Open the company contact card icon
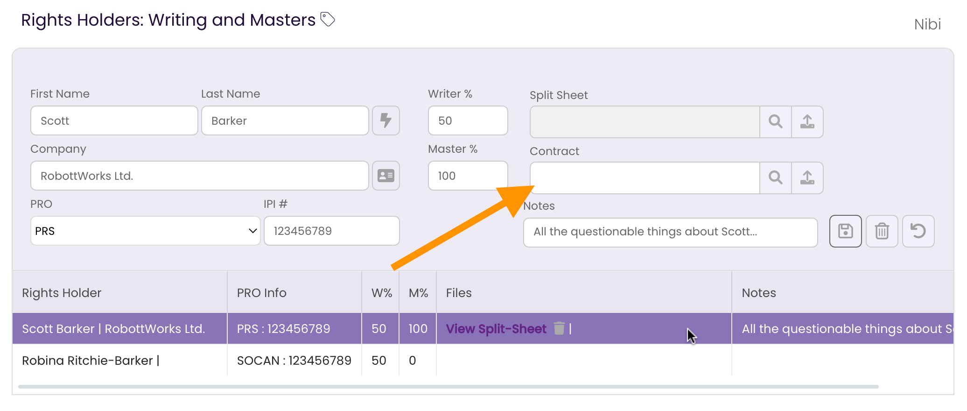967x411 pixels. pyautogui.click(x=385, y=176)
